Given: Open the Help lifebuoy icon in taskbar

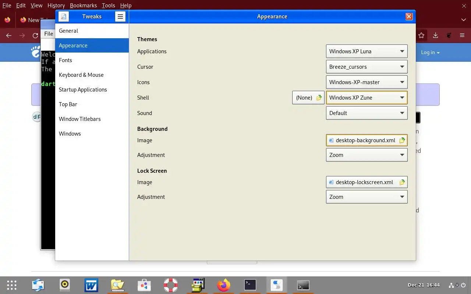Looking at the screenshot, I should click(171, 285).
